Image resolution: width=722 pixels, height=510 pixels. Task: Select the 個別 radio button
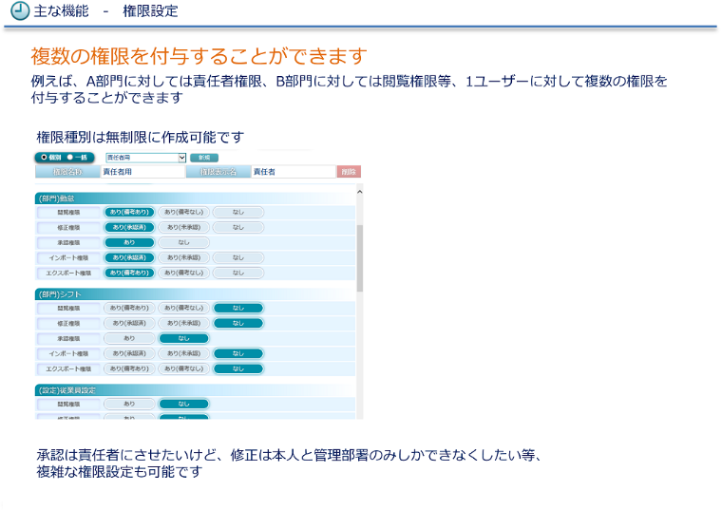pyautogui.click(x=45, y=157)
